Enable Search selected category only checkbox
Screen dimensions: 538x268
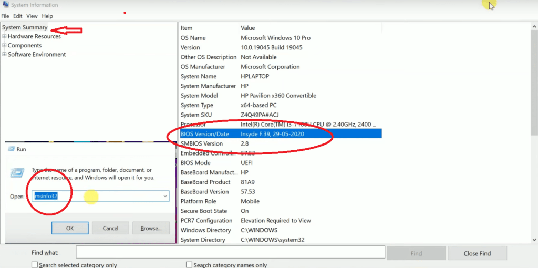[34, 265]
